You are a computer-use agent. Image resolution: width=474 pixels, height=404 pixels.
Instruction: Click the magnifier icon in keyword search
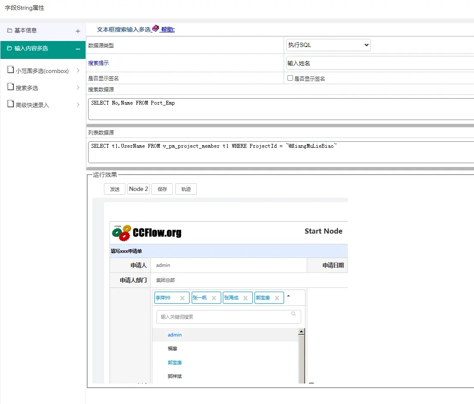tap(293, 314)
